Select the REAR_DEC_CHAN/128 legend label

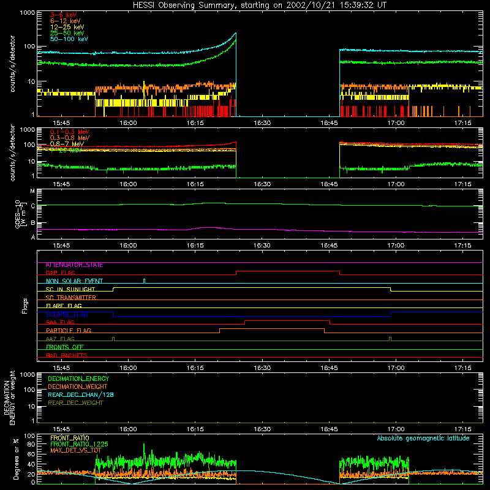click(x=81, y=394)
